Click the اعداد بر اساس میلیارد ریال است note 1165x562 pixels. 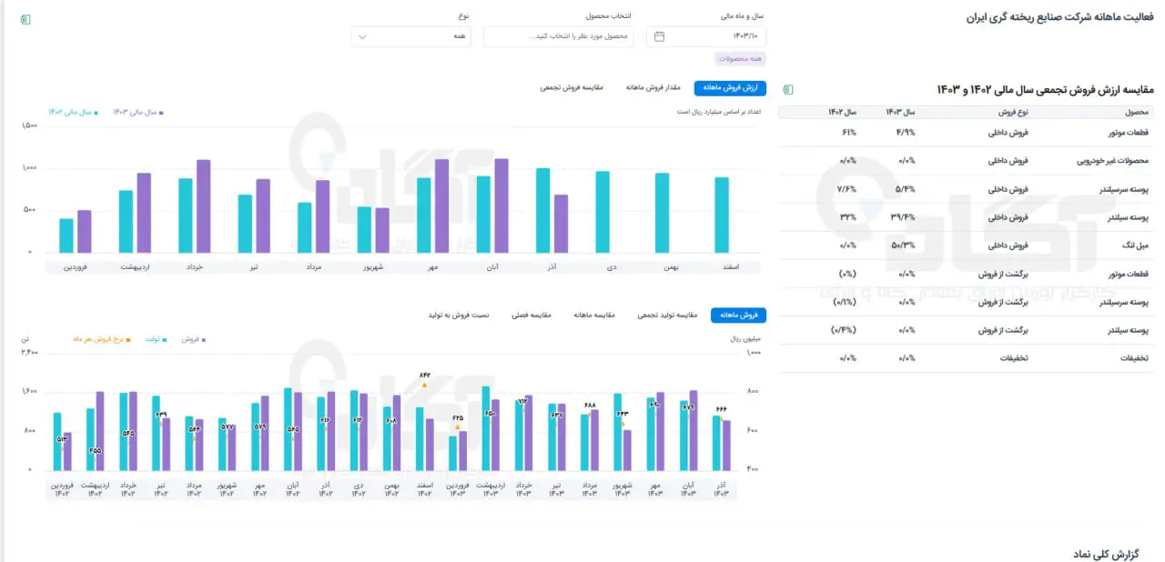coord(719,111)
